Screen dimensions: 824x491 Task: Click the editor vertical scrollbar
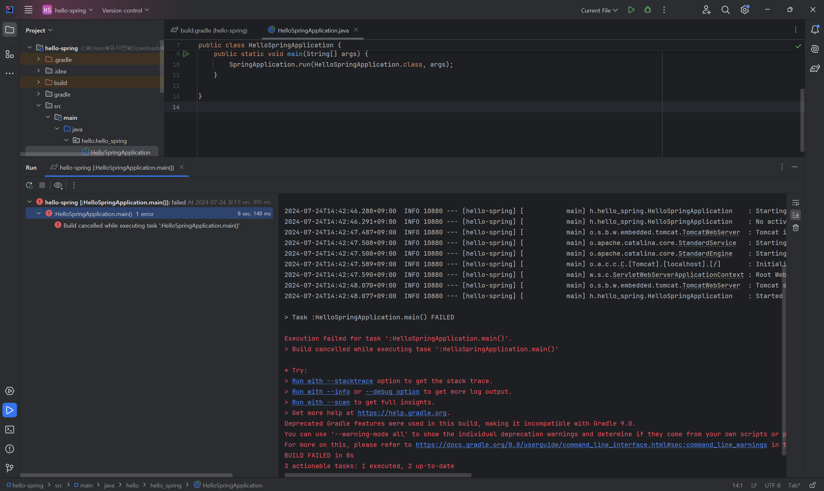[802, 120]
